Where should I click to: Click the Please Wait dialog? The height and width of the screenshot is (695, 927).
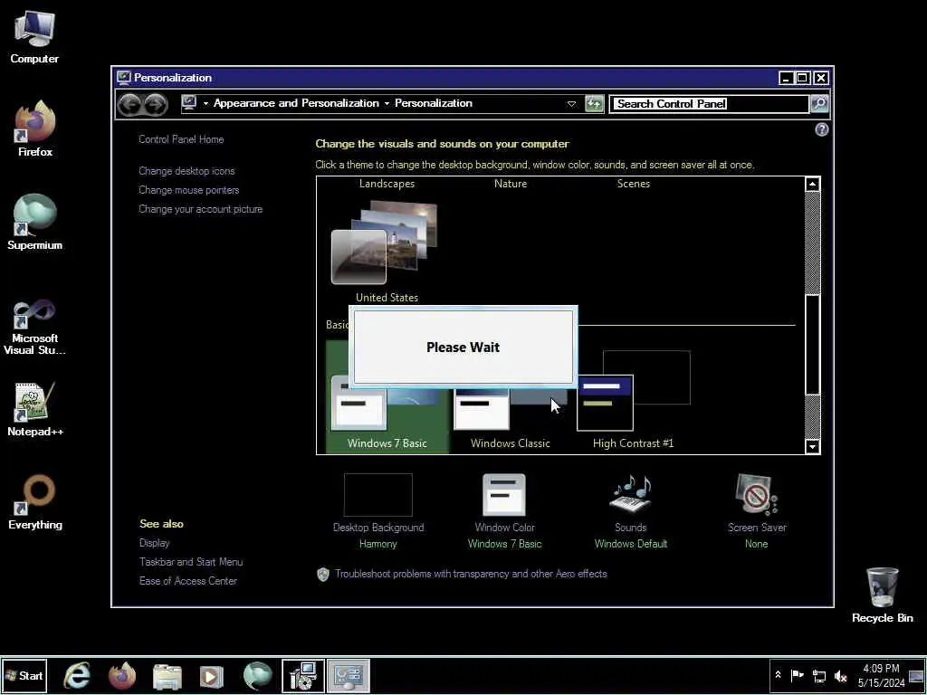463,347
